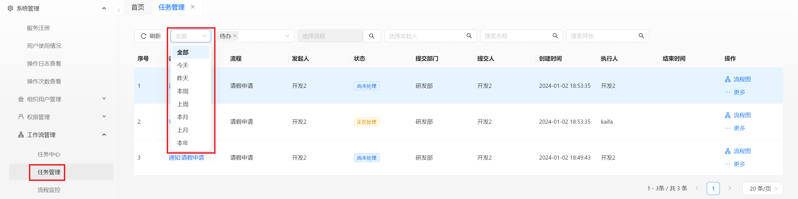Click the search icon in 选择发起人 field
This screenshot has width=798, height=199.
pyautogui.click(x=469, y=36)
